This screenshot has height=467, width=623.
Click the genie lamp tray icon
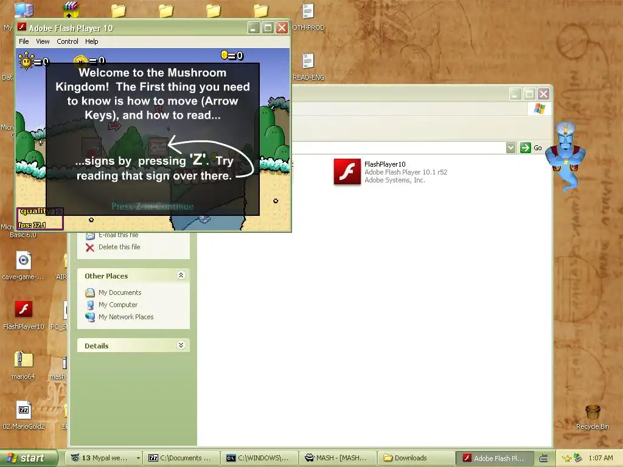[566, 458]
